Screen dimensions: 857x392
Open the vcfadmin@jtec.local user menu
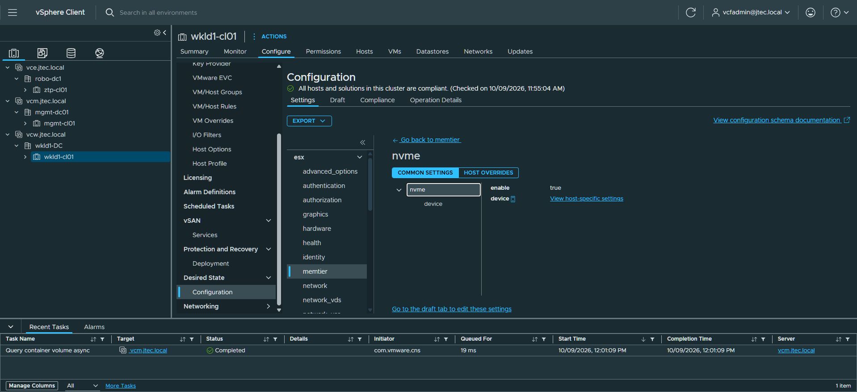tap(751, 13)
